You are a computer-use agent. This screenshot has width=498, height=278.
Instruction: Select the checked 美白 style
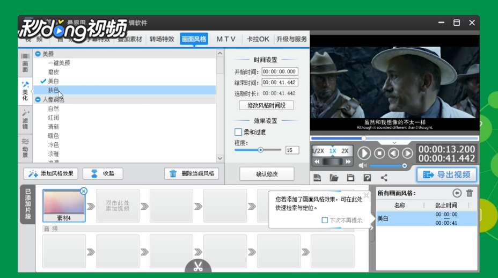53,81
